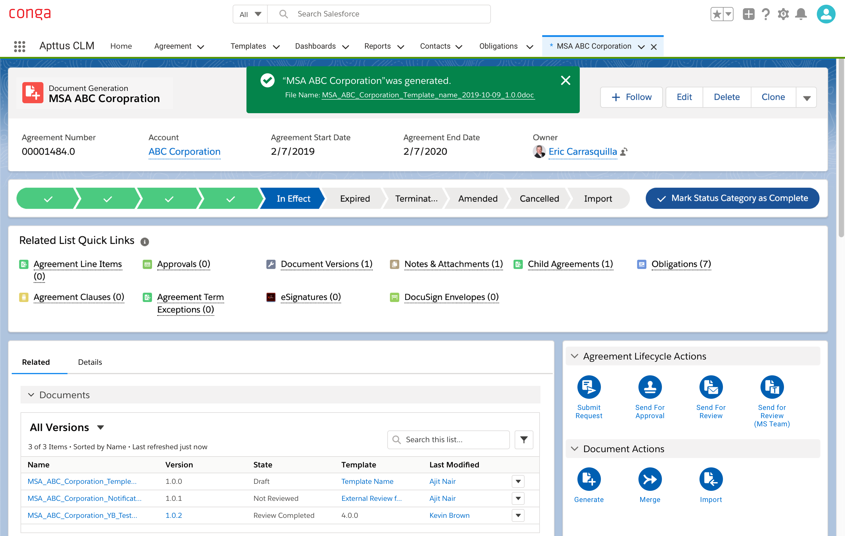Open the Dashboards navigation tab
Screen dimensions: 845x536
tap(315, 46)
